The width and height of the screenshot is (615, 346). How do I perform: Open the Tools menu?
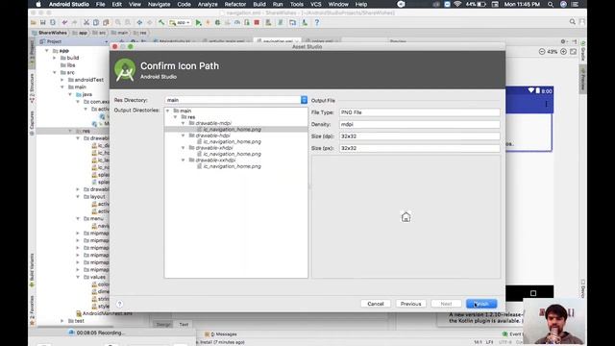[297, 4]
